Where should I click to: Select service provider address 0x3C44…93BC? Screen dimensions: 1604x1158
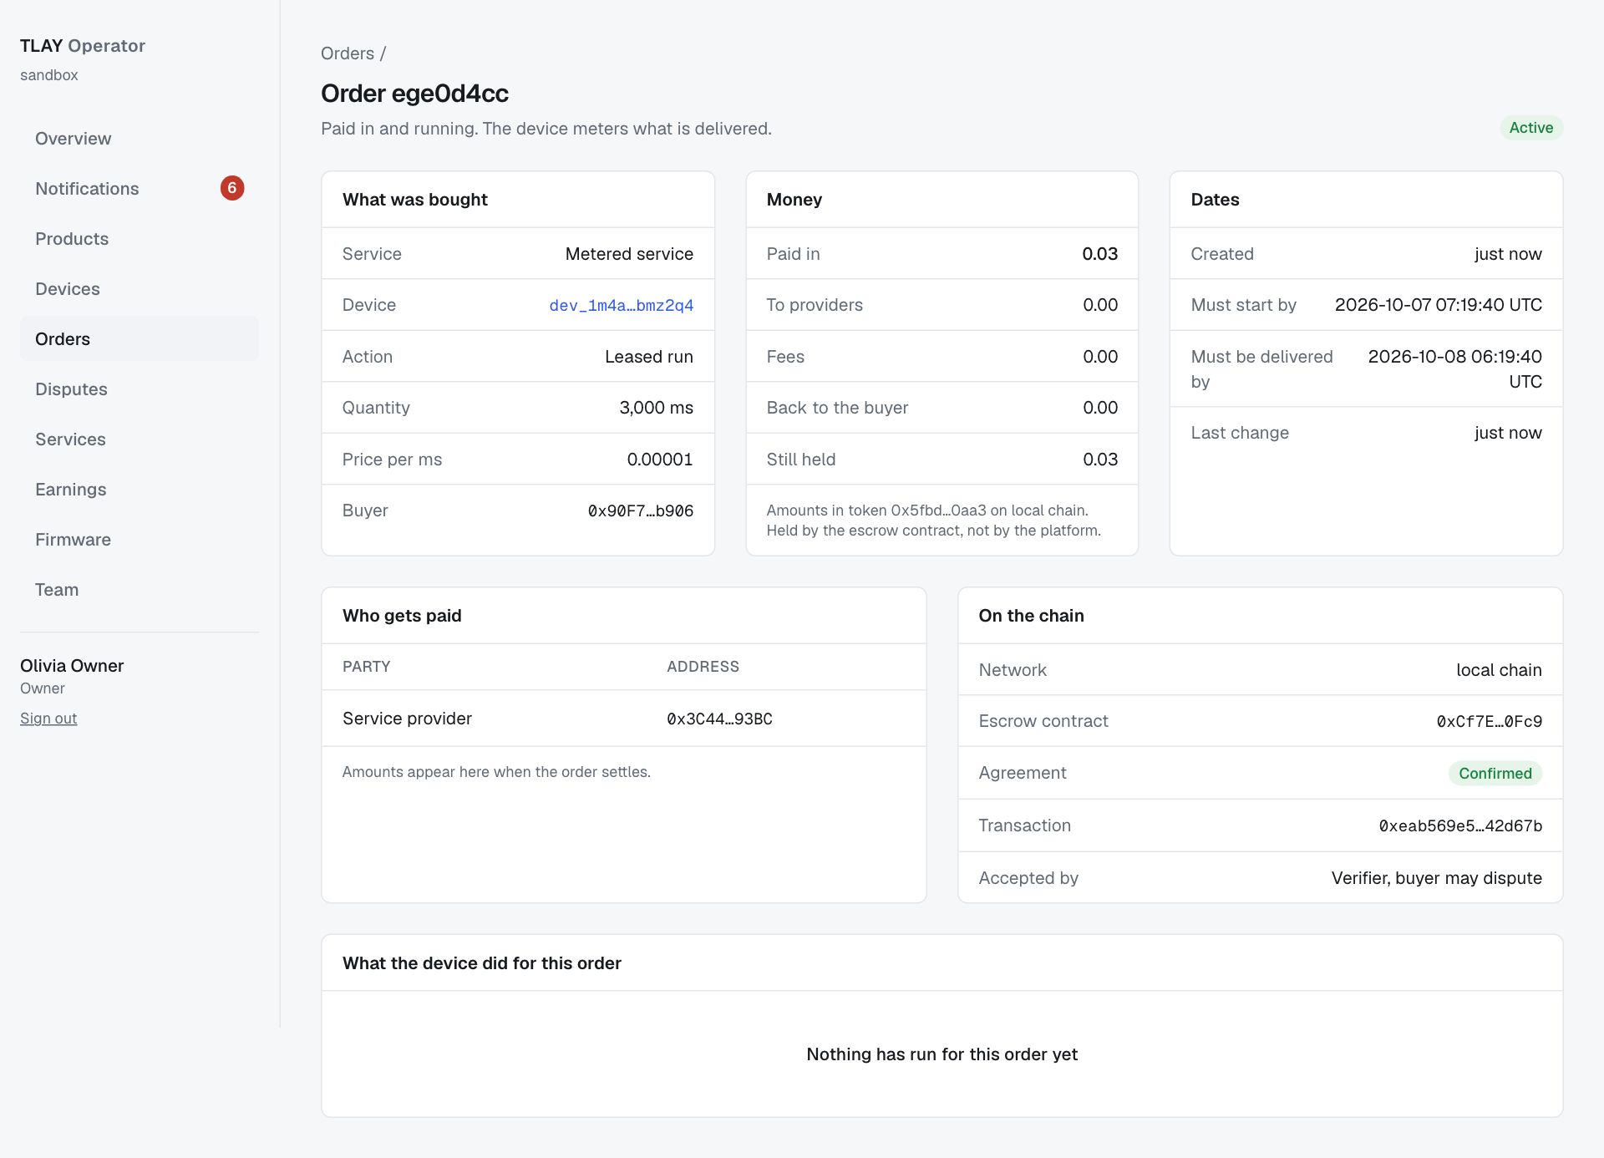(x=719, y=719)
